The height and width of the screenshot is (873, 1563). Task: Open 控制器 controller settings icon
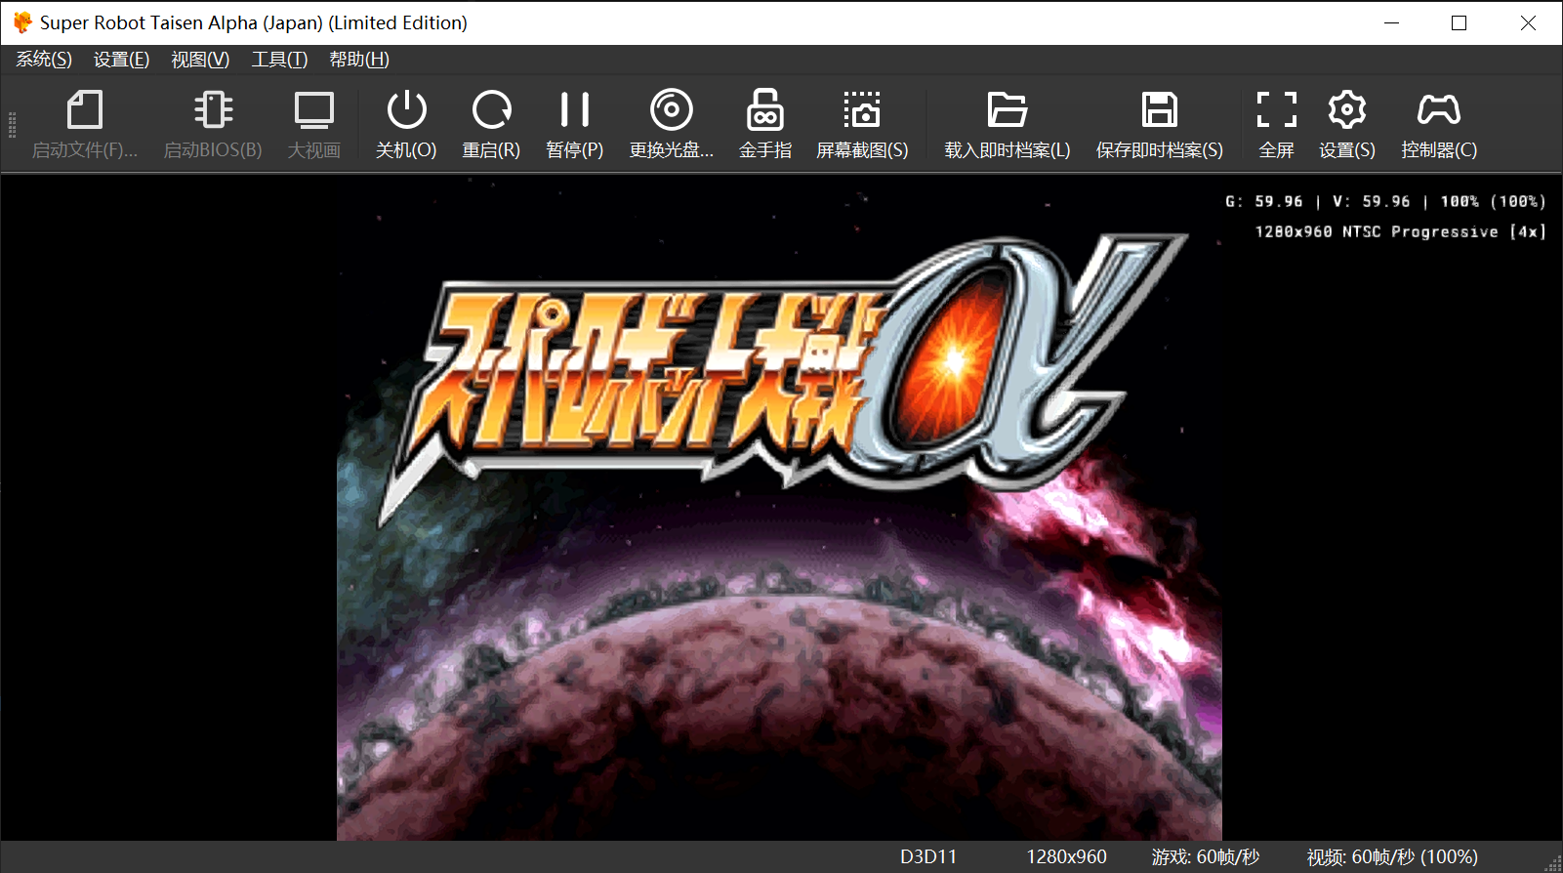(x=1439, y=110)
